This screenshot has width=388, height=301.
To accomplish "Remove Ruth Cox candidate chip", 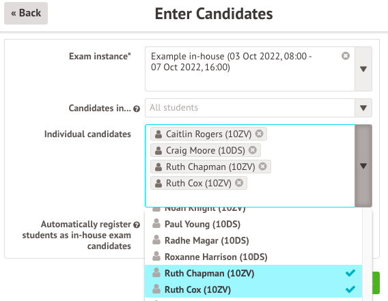I will (239, 183).
